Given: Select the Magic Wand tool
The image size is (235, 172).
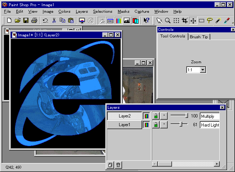Looking at the screenshot, I should (218, 20).
